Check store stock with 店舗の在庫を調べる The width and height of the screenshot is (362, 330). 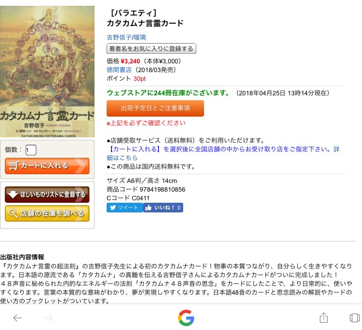tap(47, 213)
